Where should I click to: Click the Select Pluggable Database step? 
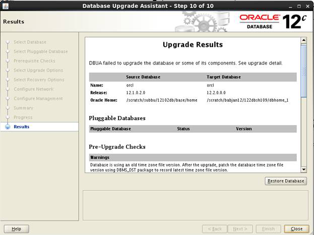click(x=40, y=51)
